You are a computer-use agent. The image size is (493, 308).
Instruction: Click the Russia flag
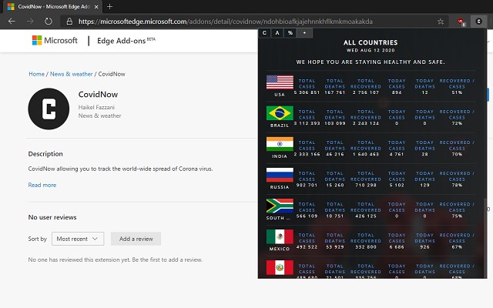point(280,175)
